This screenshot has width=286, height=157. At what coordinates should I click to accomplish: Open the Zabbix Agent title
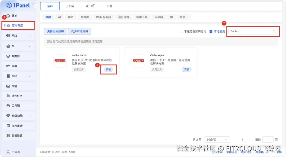point(157,55)
